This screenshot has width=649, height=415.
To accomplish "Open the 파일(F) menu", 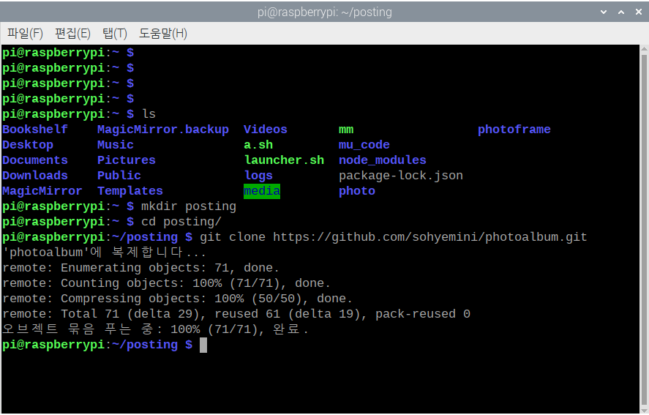I will click(x=25, y=34).
